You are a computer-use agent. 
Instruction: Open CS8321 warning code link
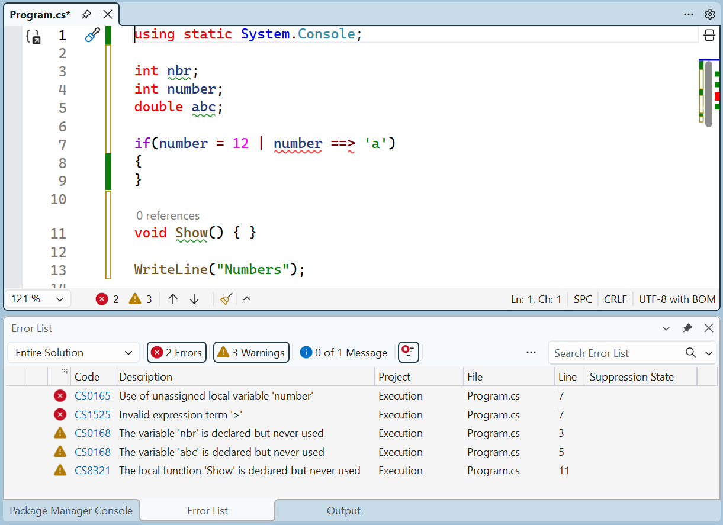[x=92, y=471]
